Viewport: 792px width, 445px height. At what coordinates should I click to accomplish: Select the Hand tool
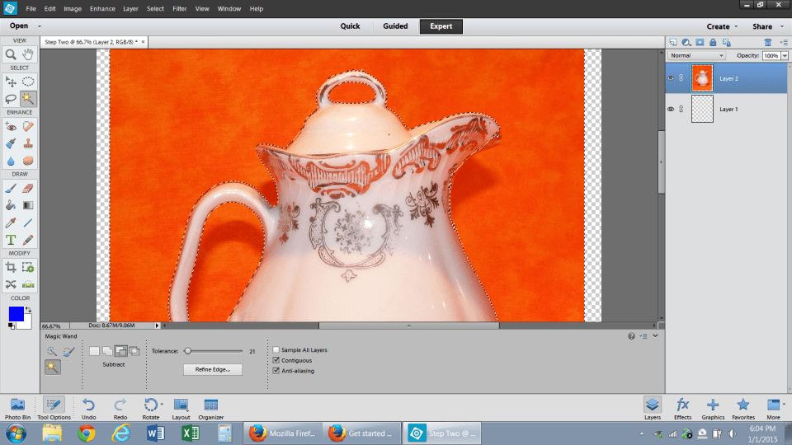(x=28, y=54)
